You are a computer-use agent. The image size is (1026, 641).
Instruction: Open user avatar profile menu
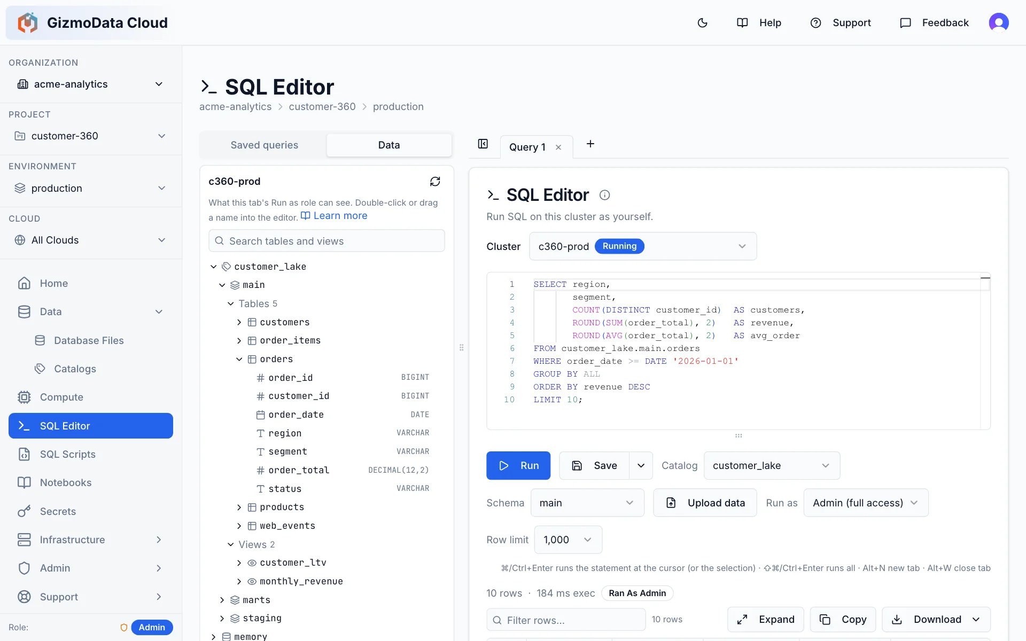coord(998,22)
